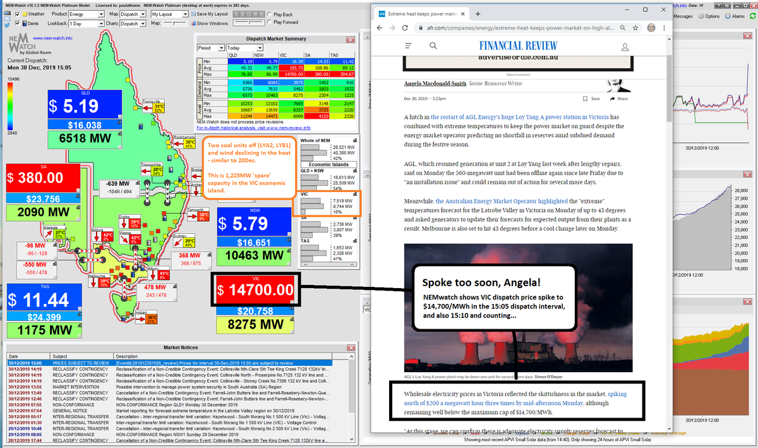Click the Date column header in Market Notices

[x=28, y=356]
